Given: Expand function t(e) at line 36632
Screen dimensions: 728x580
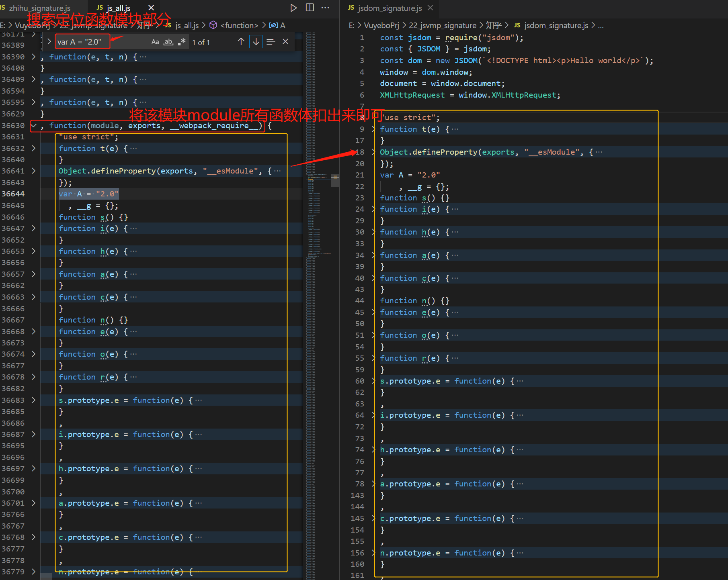Looking at the screenshot, I should point(34,148).
